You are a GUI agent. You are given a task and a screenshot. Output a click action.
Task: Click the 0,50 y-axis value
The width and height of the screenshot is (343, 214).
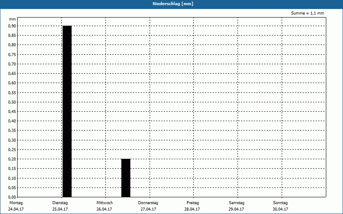point(12,102)
